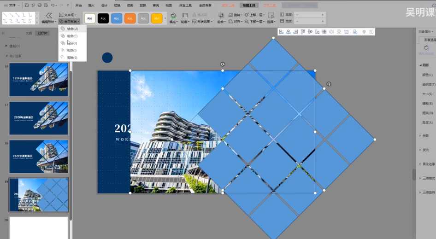Expand the 发光 glow section
This screenshot has height=239, width=436.
[x=426, y=150]
